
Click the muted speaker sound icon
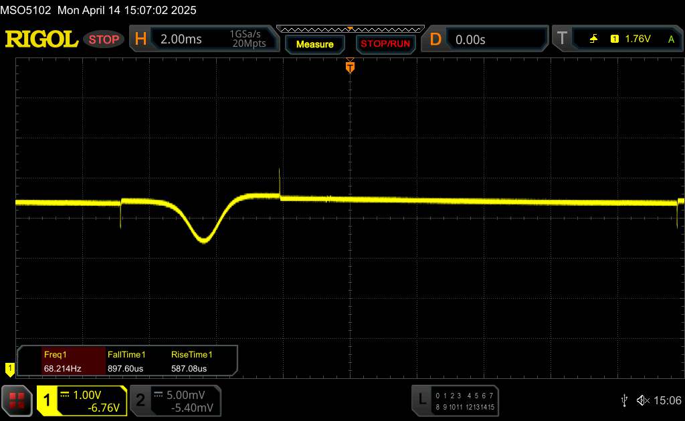(x=642, y=400)
